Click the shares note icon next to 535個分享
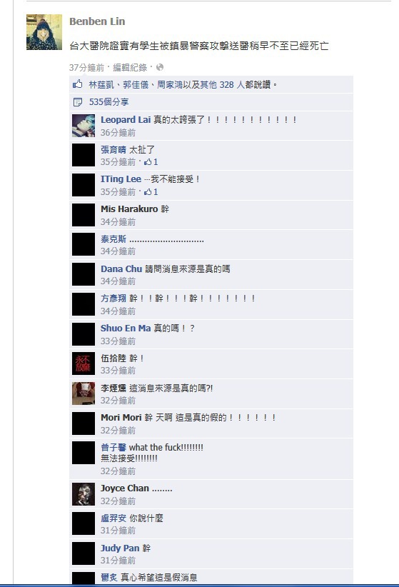 click(78, 102)
